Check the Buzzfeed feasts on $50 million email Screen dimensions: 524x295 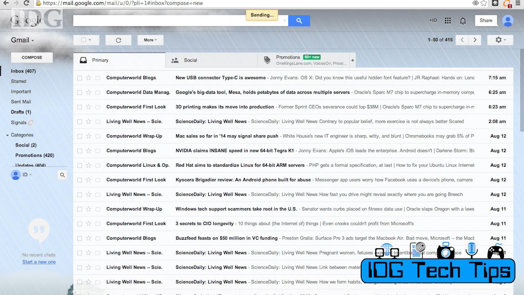(80, 238)
